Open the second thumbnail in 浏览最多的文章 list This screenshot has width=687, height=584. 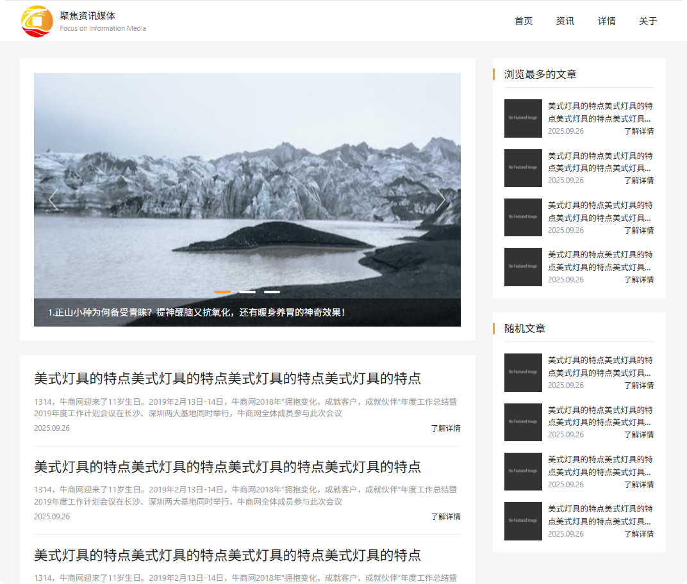pyautogui.click(x=523, y=168)
